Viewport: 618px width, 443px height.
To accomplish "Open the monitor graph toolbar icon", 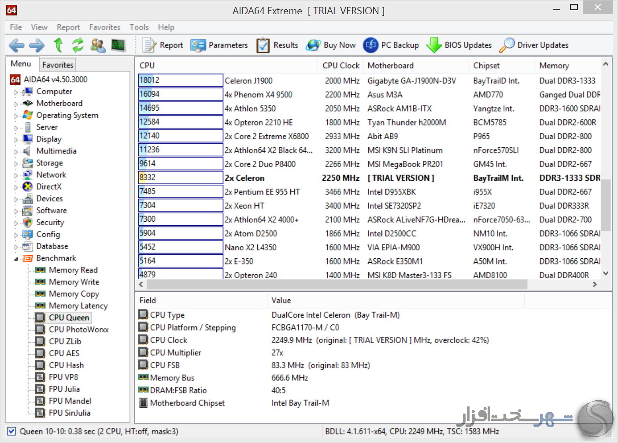I will click(x=118, y=45).
